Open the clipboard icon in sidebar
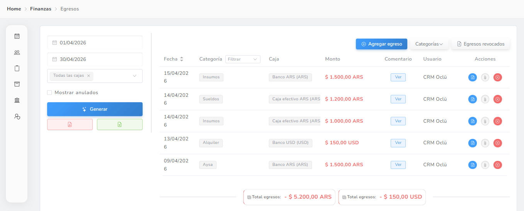 [x=17, y=68]
